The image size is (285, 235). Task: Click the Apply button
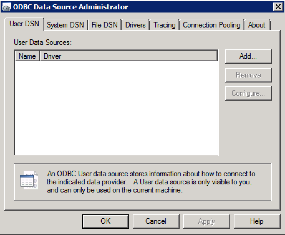coord(206,221)
